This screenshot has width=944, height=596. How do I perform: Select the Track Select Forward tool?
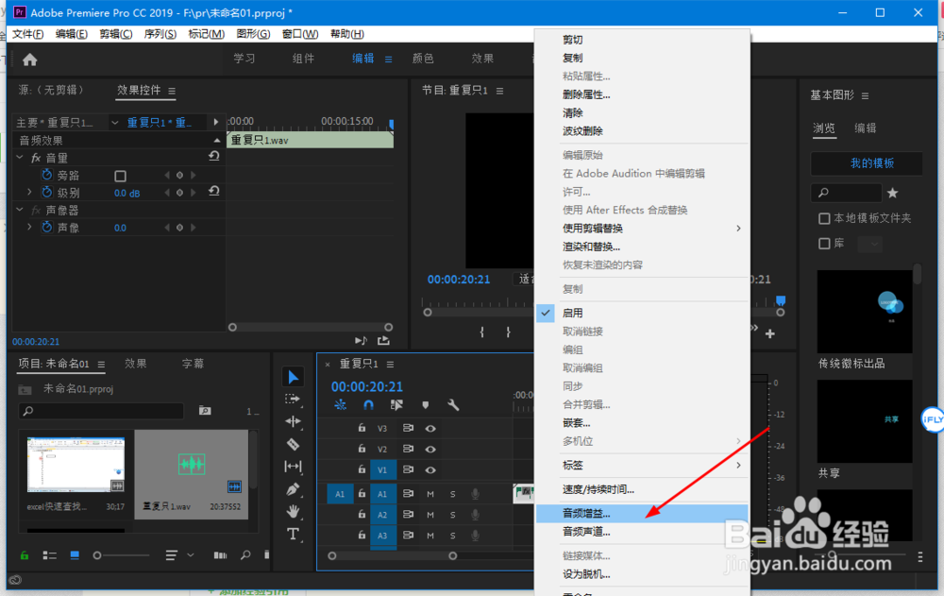293,399
